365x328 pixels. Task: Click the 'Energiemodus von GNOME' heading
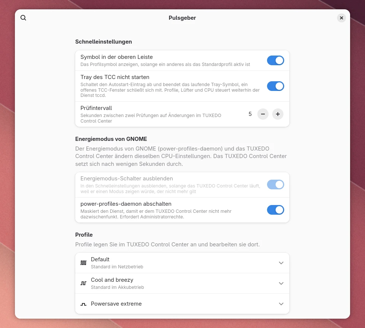pyautogui.click(x=111, y=139)
